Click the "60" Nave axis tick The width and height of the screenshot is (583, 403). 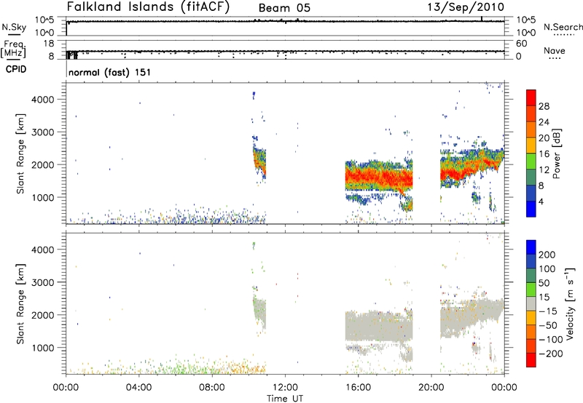click(x=521, y=44)
